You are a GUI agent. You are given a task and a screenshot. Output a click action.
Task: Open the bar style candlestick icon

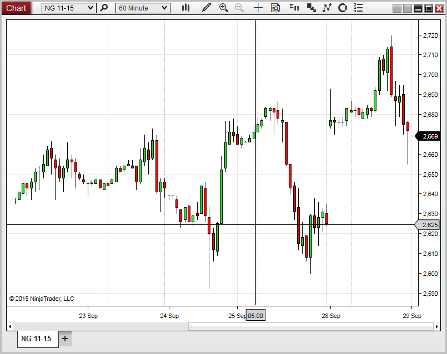pyautogui.click(x=185, y=8)
